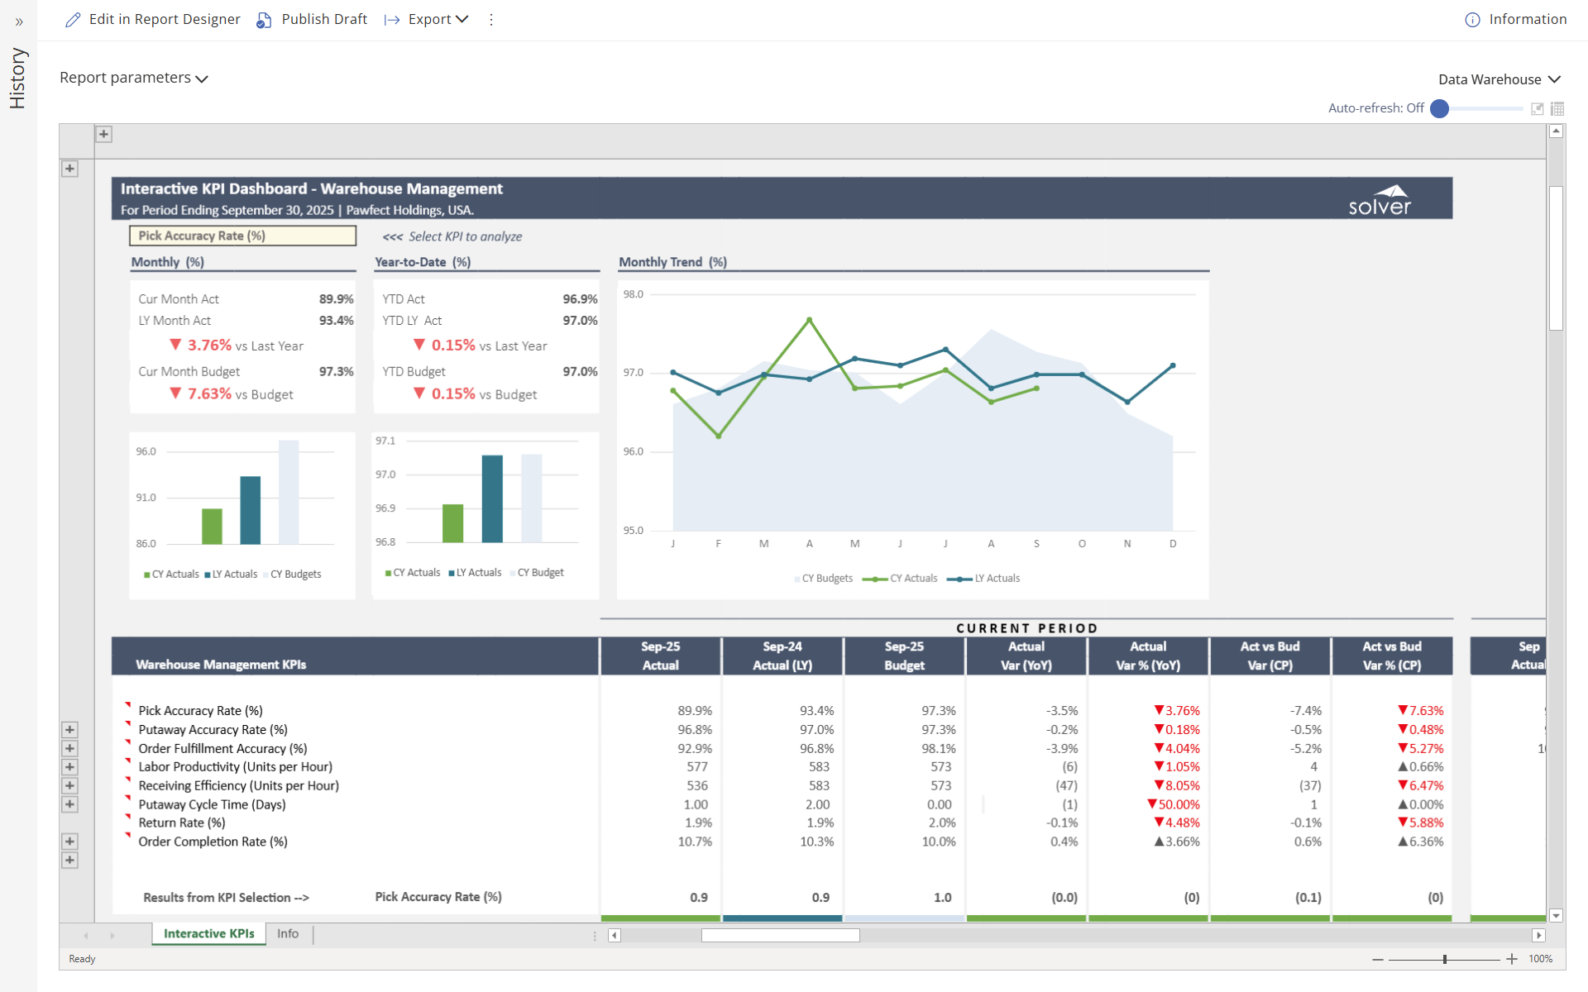1588x992 pixels.
Task: Click the Information icon
Action: [x=1472, y=19]
